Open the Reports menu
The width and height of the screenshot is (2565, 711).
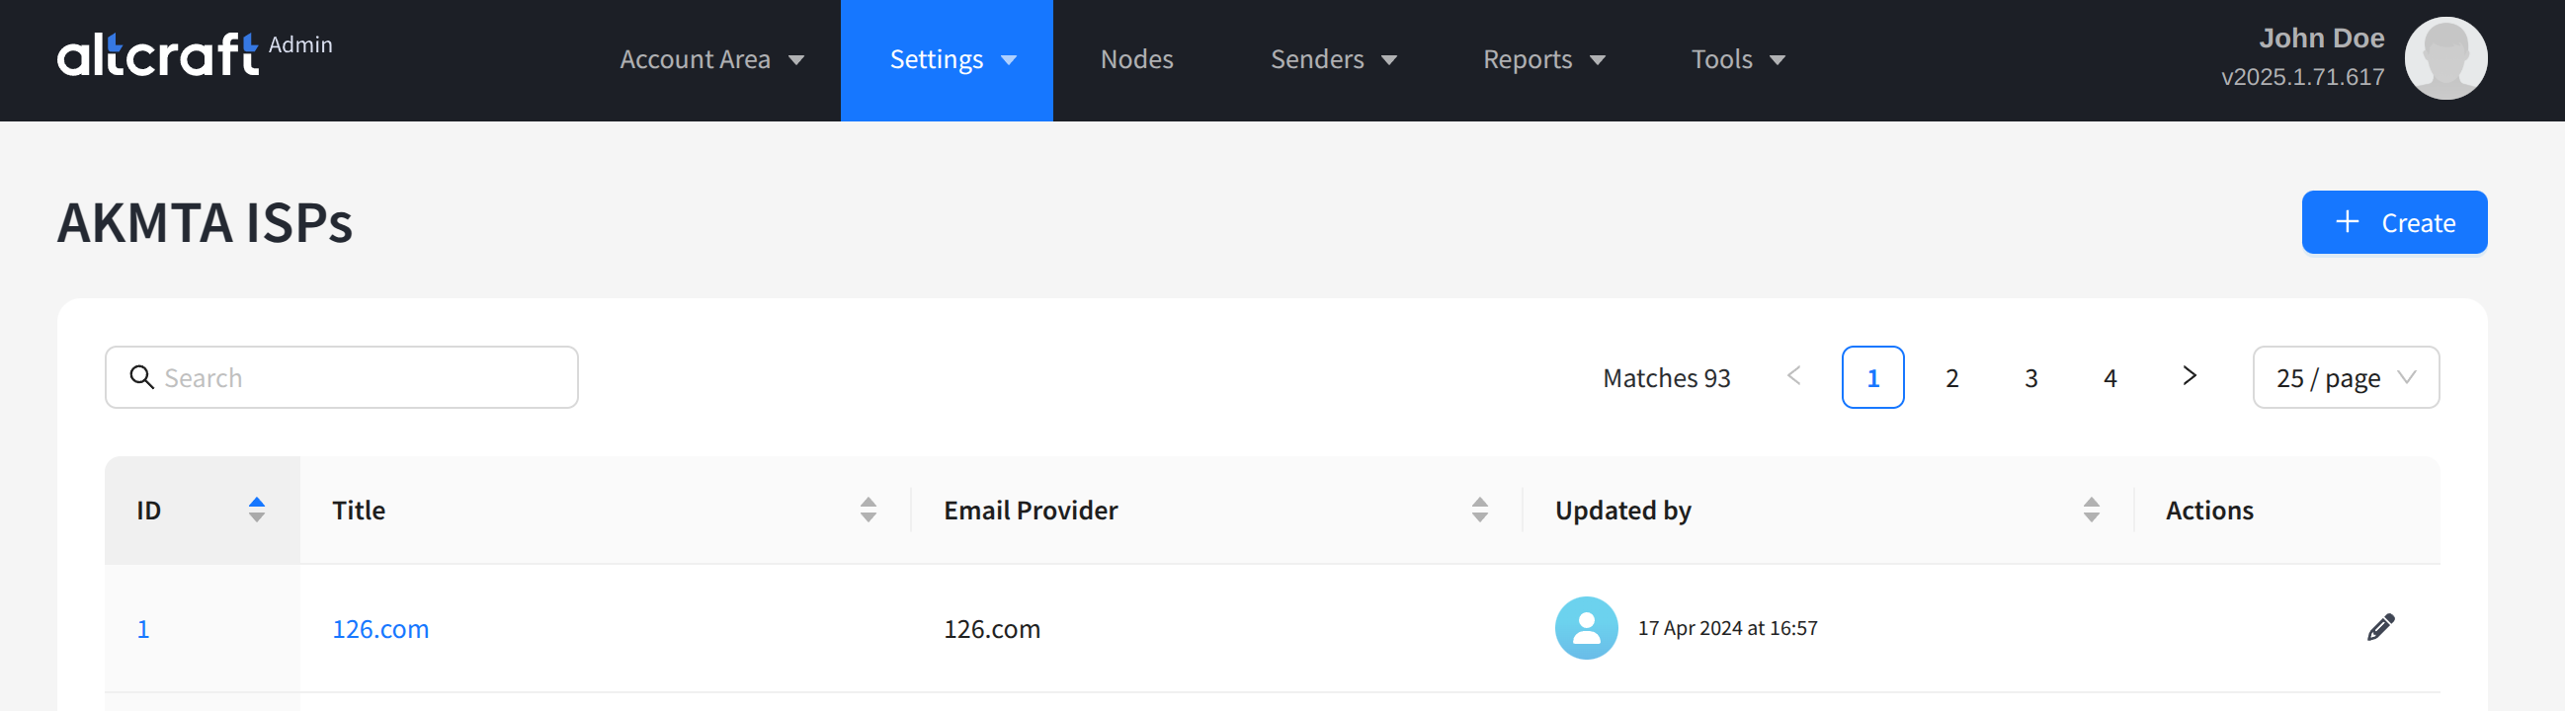(1542, 60)
